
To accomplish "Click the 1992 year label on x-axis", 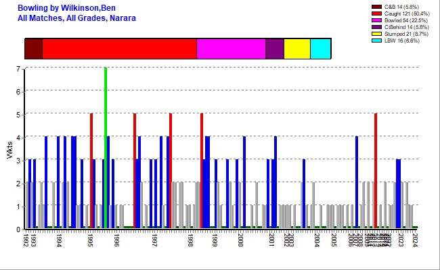I will pyautogui.click(x=26, y=240).
